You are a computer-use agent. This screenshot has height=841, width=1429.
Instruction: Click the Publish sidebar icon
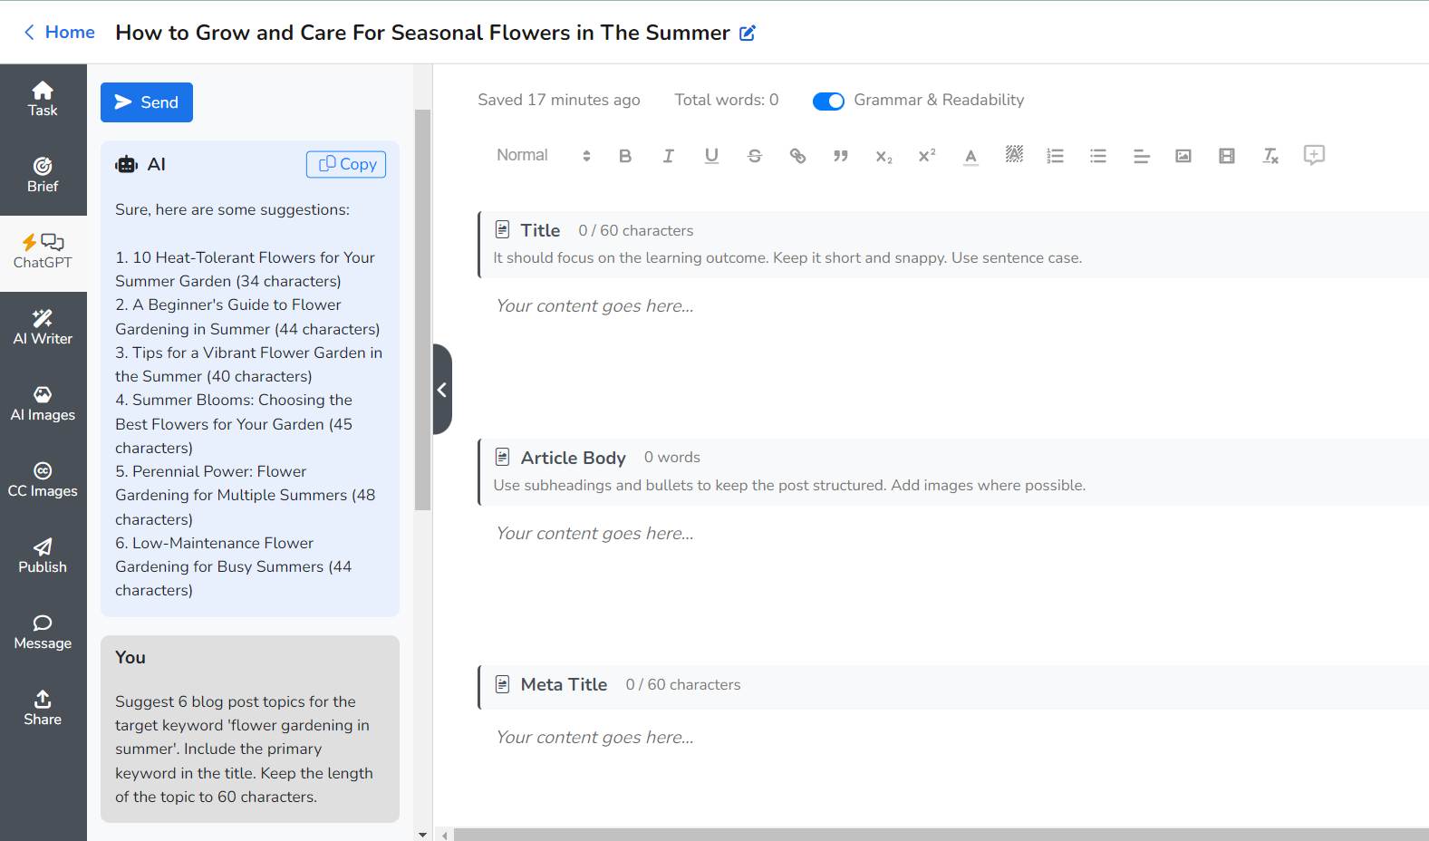click(43, 556)
